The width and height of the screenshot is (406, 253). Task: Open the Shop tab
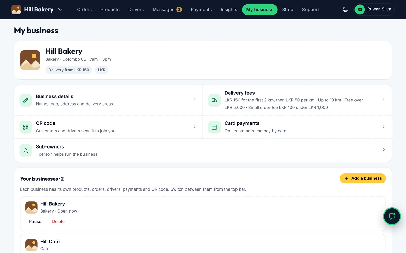[x=288, y=10]
